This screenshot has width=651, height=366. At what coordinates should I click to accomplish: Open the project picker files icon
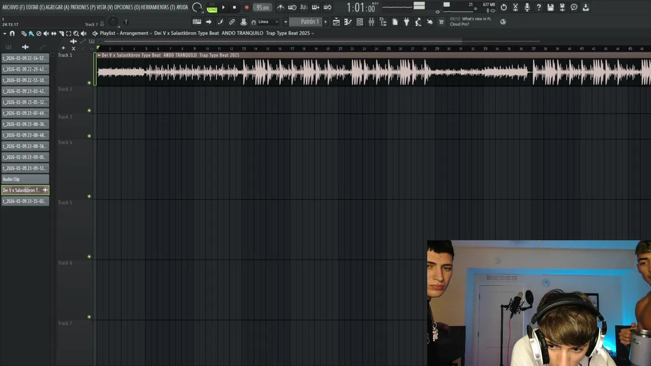pos(395,22)
